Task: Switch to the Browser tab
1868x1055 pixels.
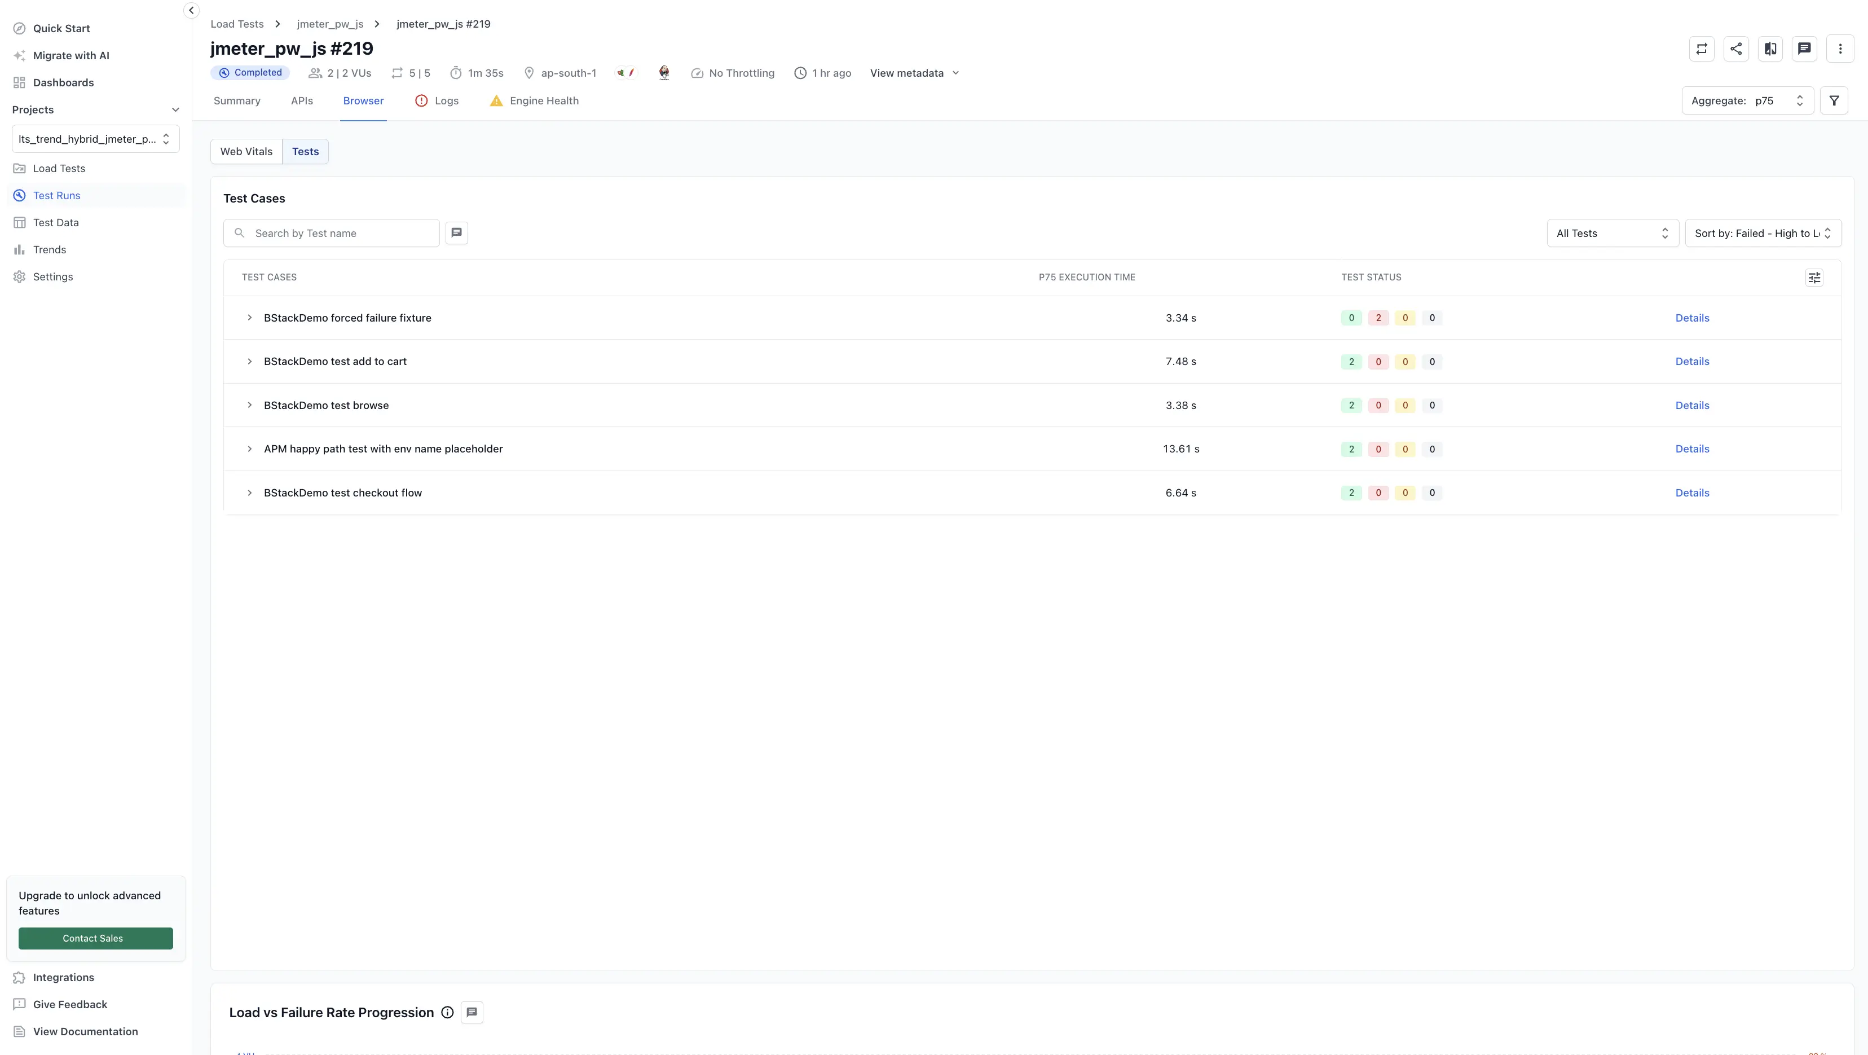Action: (x=363, y=101)
